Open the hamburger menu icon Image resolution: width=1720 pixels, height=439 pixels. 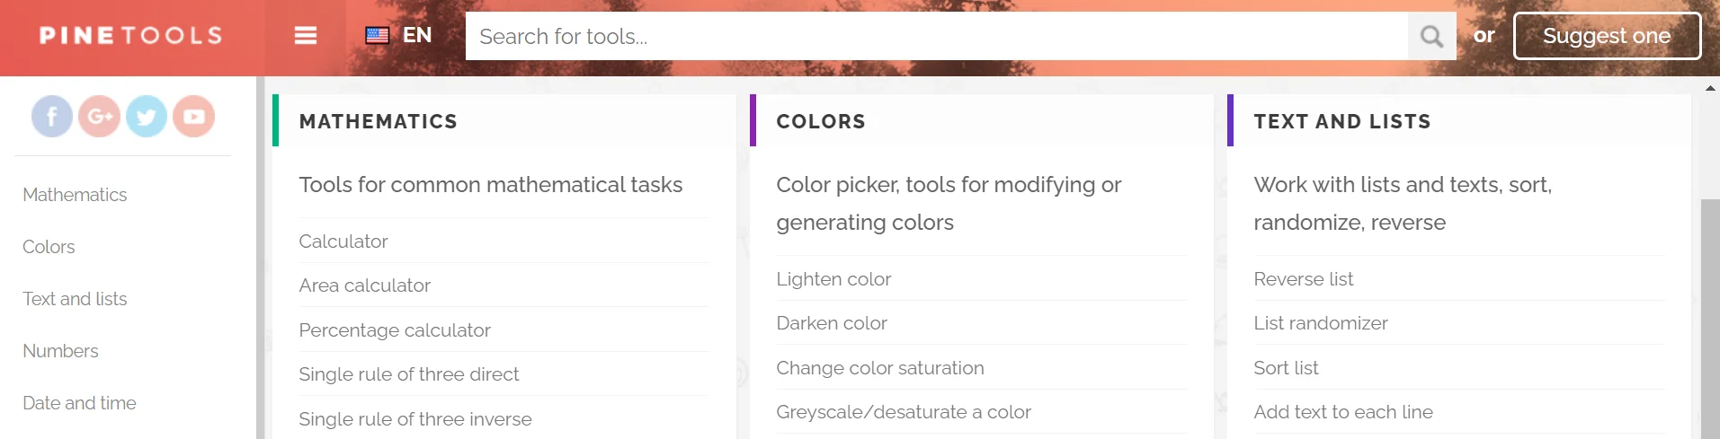coord(306,36)
